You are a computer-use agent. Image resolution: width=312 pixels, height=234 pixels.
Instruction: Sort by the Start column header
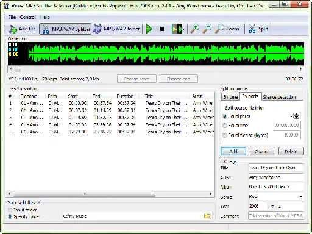tap(78, 96)
